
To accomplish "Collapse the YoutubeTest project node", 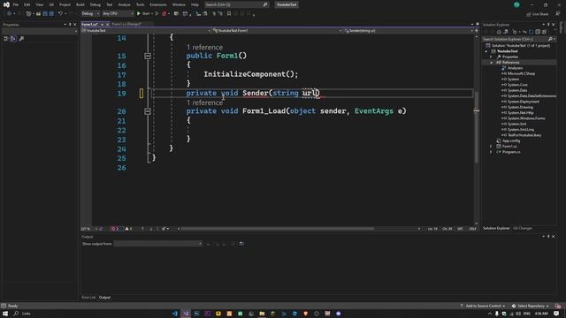I will pos(486,51).
